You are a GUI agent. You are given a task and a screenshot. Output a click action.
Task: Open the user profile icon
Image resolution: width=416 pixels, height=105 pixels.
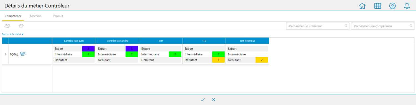[x=392, y=6]
